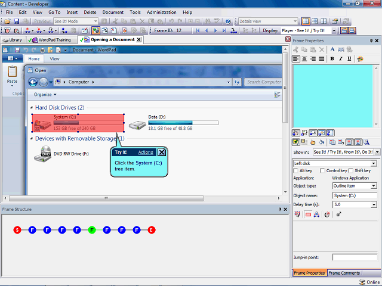Click the center text alignment icon
382x286 pixels.
(x=304, y=58)
